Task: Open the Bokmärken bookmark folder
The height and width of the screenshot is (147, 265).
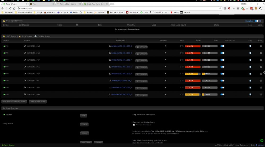Action: coord(7,12)
